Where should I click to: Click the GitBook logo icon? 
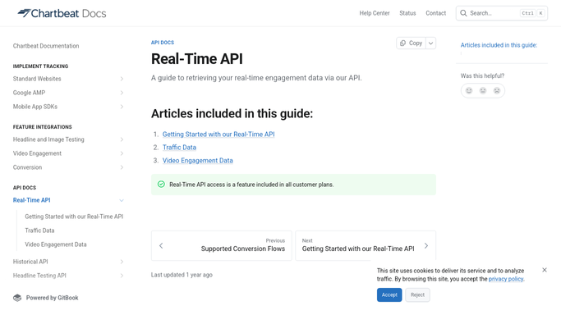coord(17,298)
